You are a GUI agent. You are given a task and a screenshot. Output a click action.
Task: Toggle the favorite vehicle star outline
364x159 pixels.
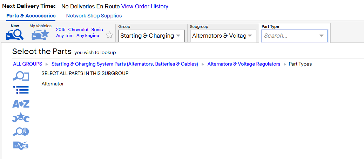[109, 35]
